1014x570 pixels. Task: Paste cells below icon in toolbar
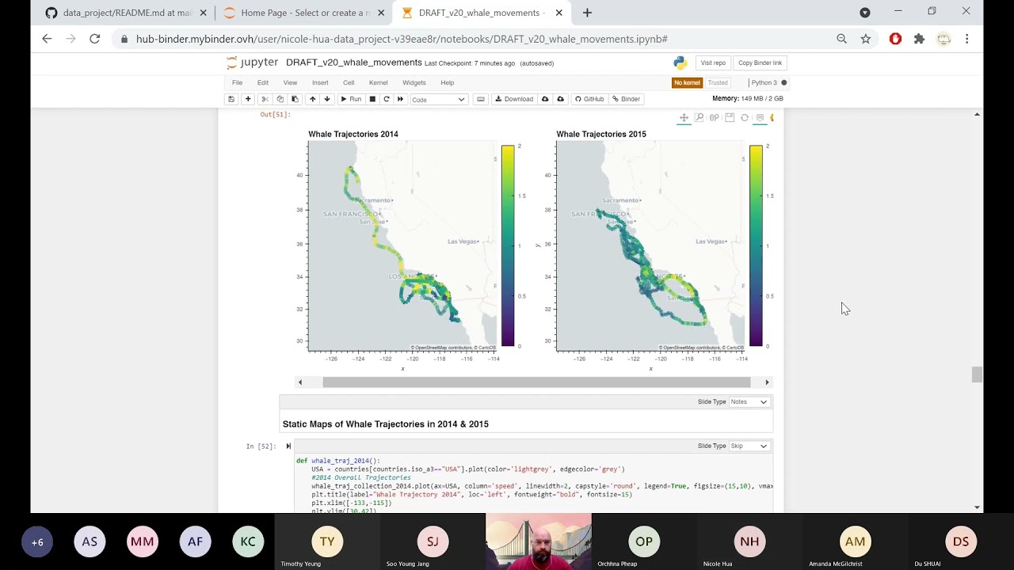[295, 99]
